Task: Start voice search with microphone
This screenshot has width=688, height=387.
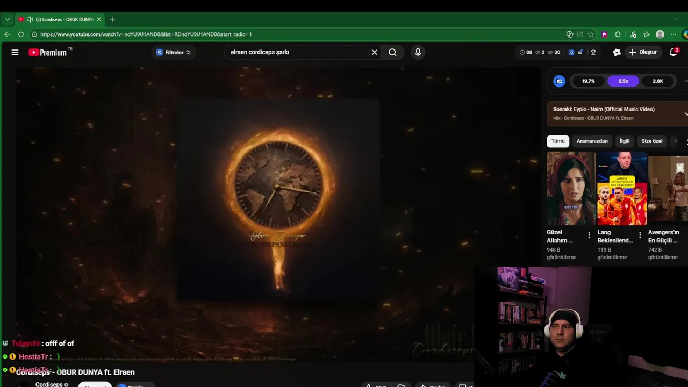Action: pyautogui.click(x=418, y=52)
